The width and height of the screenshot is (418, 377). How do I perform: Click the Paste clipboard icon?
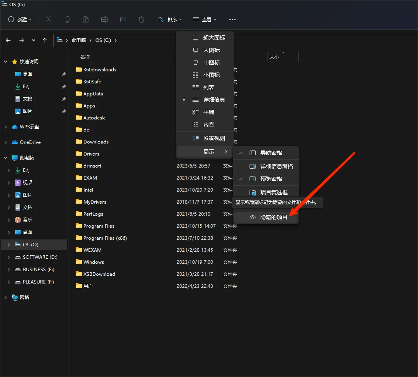85,19
